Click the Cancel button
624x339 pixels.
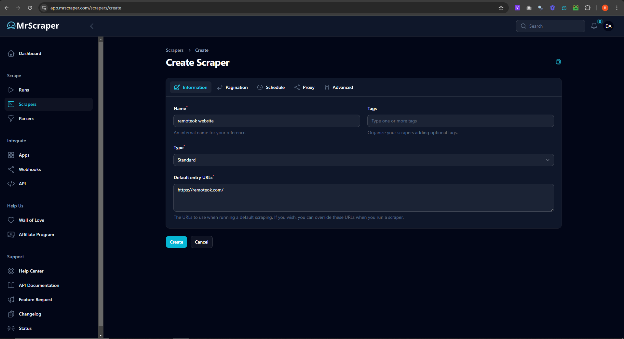(x=202, y=242)
